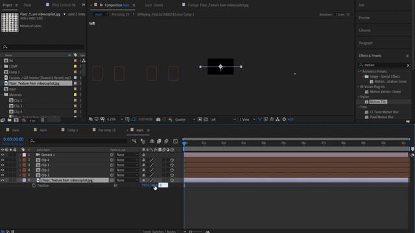
Task: Toggle 3D layer switch for Clip 1
Action: tap(172, 175)
